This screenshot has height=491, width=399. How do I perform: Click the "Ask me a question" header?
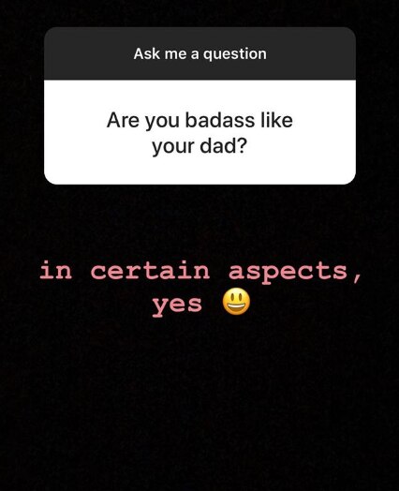pyautogui.click(x=200, y=53)
